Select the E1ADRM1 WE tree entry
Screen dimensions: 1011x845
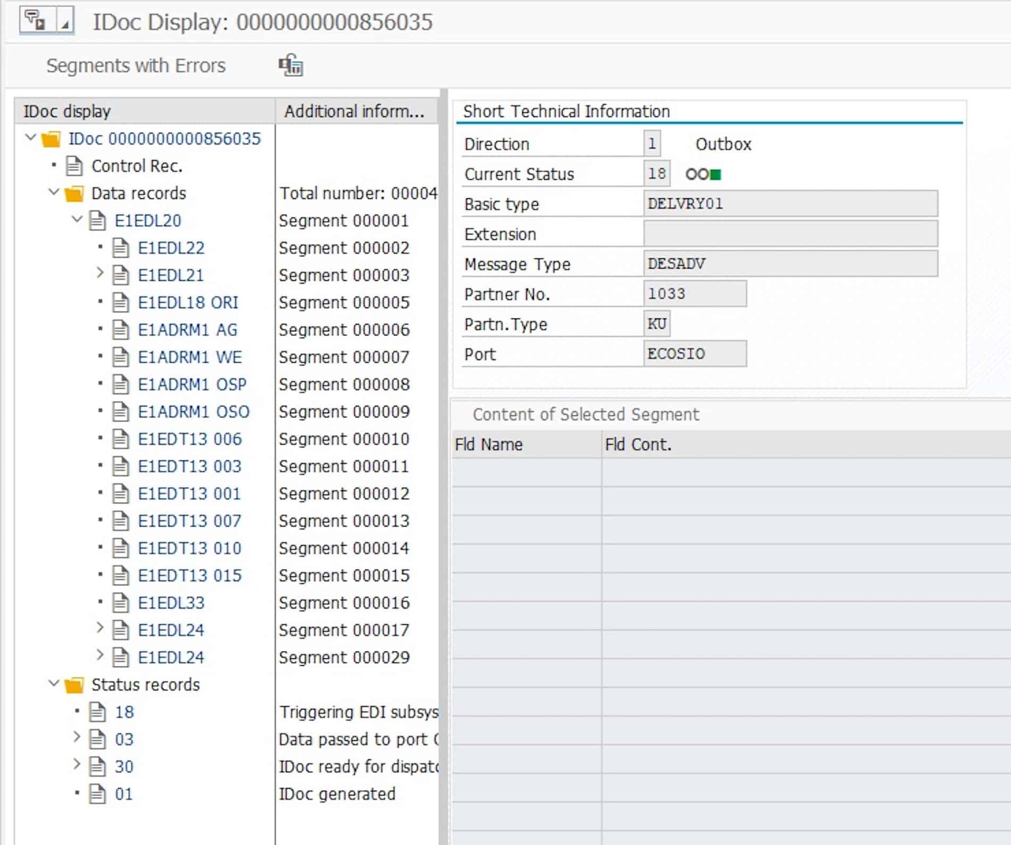192,357
